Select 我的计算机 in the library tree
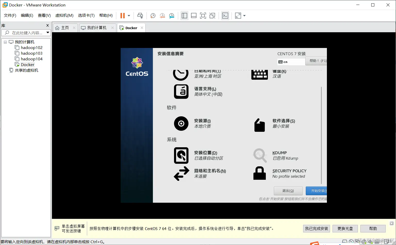The height and width of the screenshot is (245, 396). click(24, 42)
